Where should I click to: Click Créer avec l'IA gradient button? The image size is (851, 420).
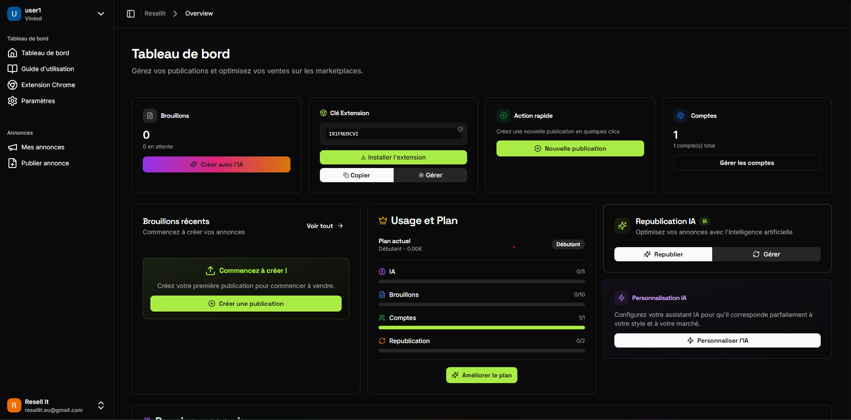point(217,164)
